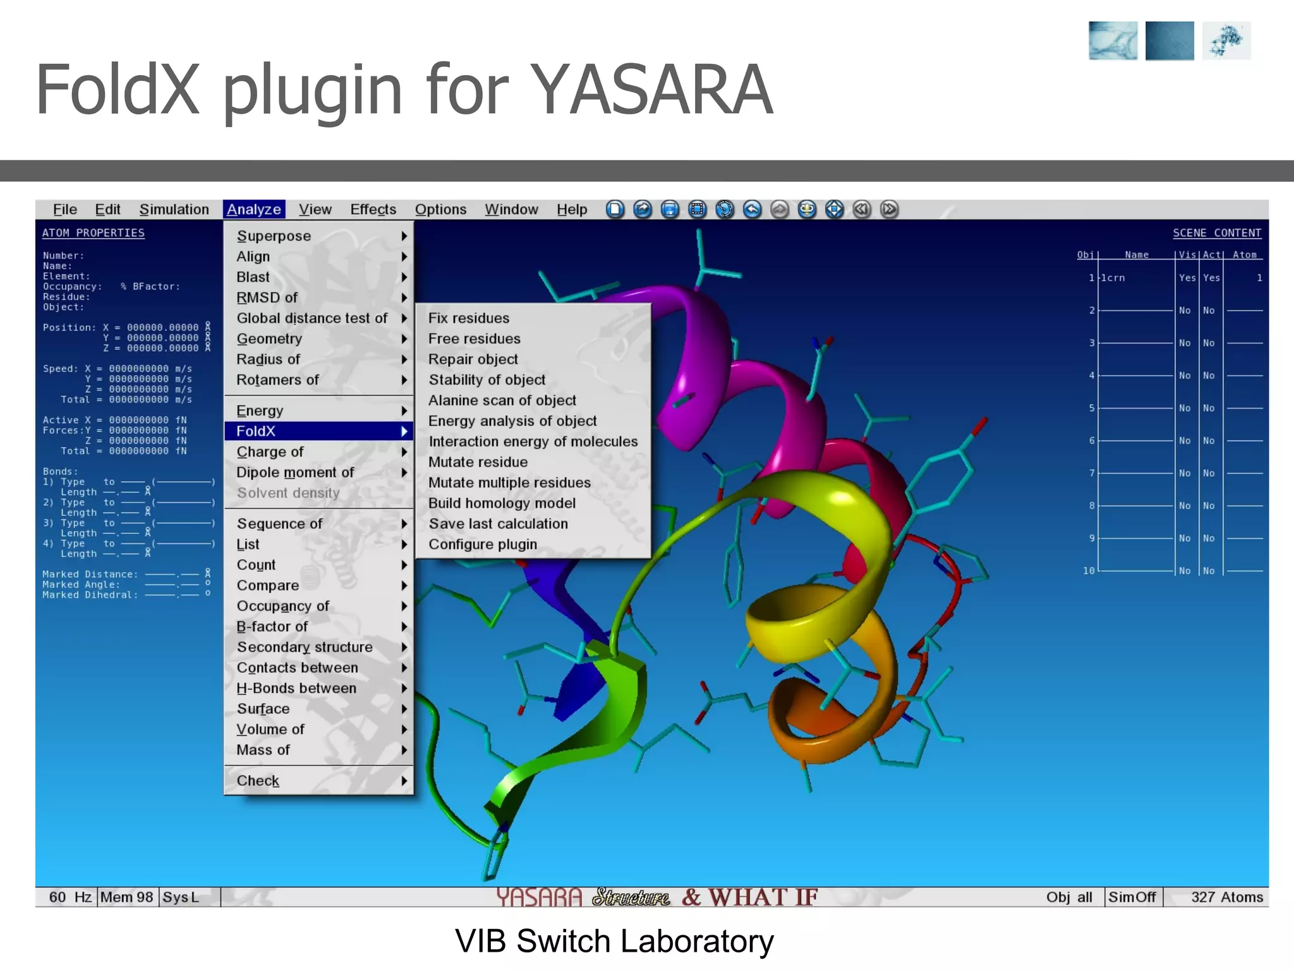Click the Surface menu entry
The width and height of the screenshot is (1294, 970).
tap(263, 709)
